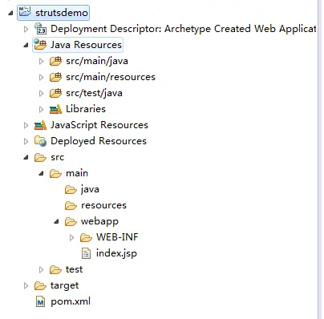Click the pom.xml Maven file icon
Image resolution: width=324 pixels, height=319 pixels.
40,301
